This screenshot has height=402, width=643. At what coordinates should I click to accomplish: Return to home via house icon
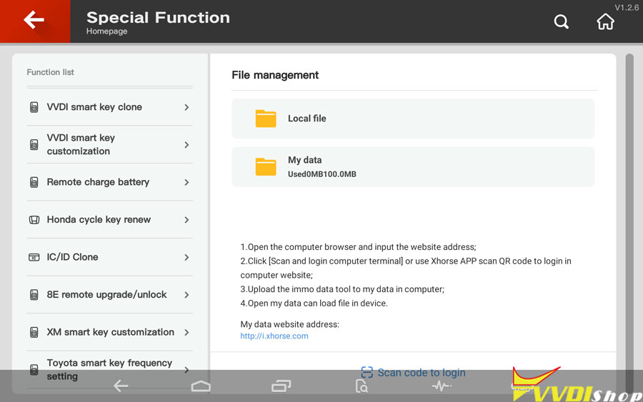605,21
